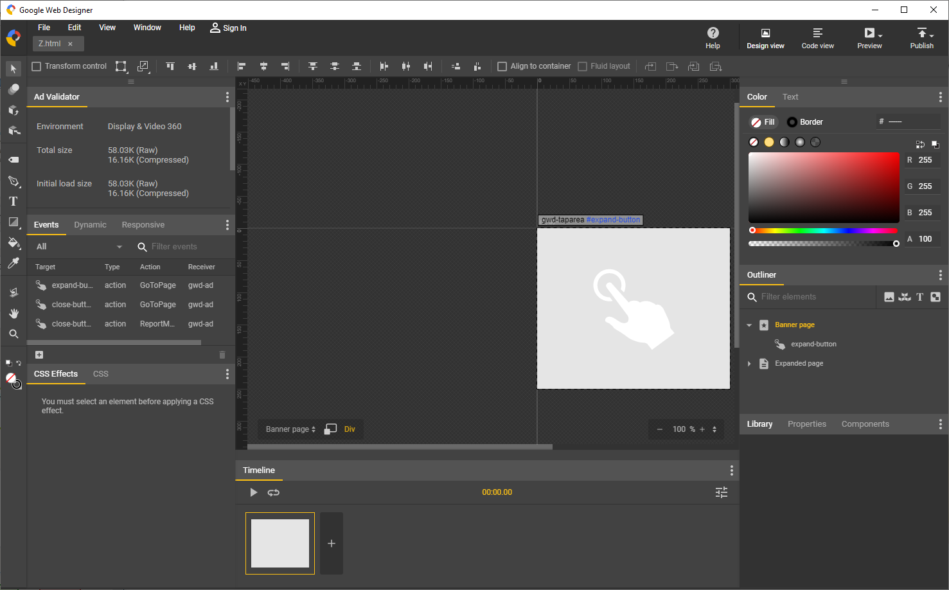Zoom in with the plus button
Image resolution: width=949 pixels, height=590 pixels.
pyautogui.click(x=702, y=429)
